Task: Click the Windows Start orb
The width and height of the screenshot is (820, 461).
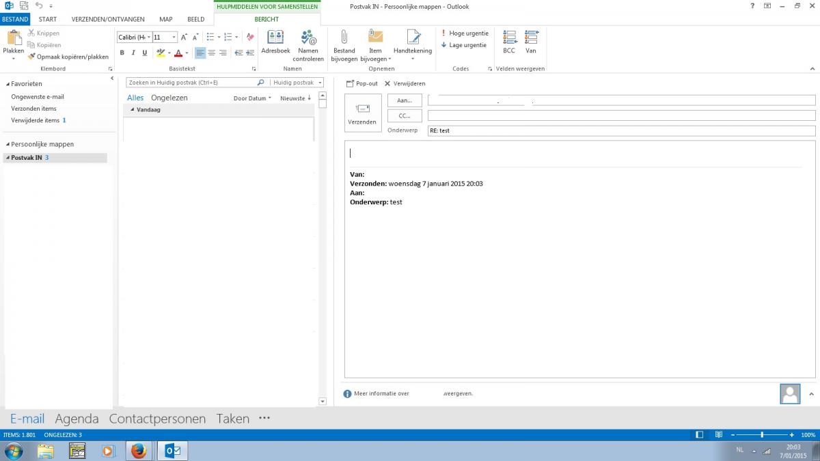Action: click(14, 451)
